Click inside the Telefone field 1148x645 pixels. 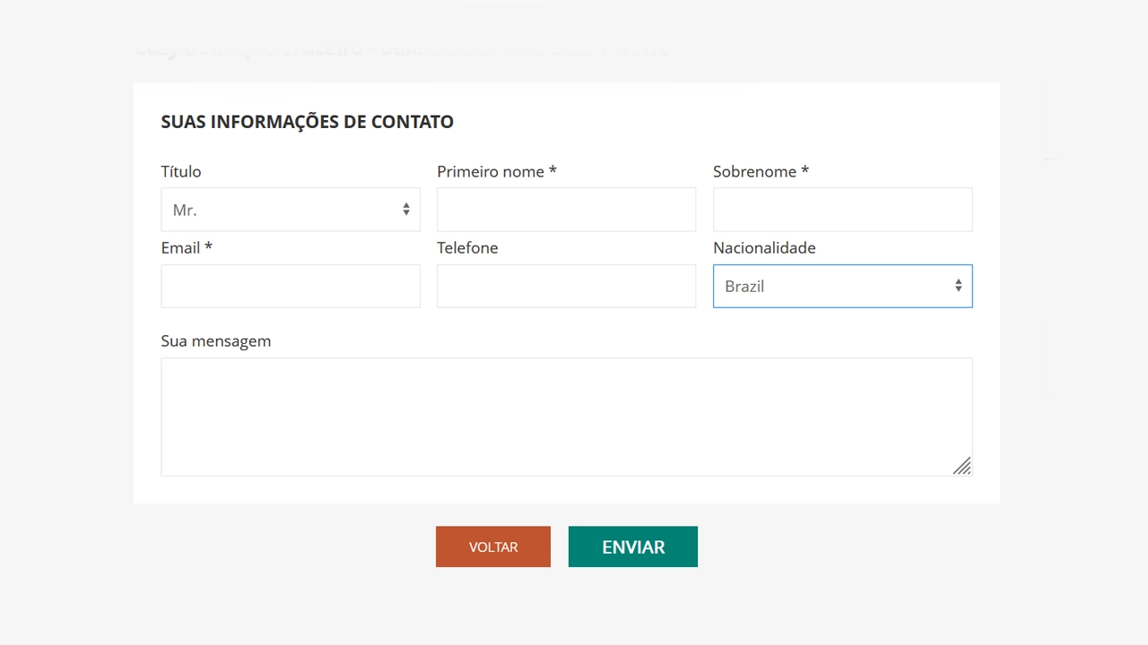click(566, 286)
